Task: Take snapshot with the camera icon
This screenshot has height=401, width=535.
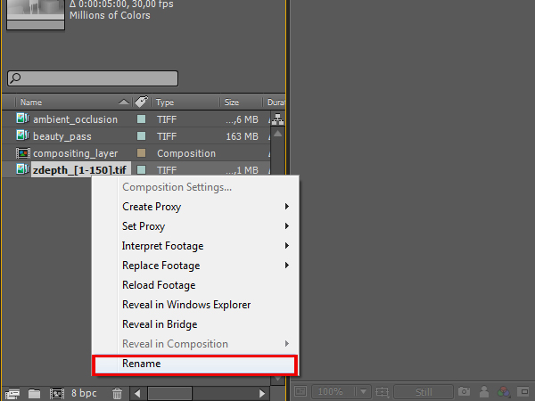Action: click(464, 392)
